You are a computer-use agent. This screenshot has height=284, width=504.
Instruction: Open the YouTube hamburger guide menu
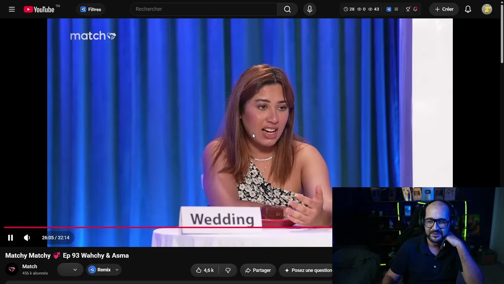coord(12,9)
